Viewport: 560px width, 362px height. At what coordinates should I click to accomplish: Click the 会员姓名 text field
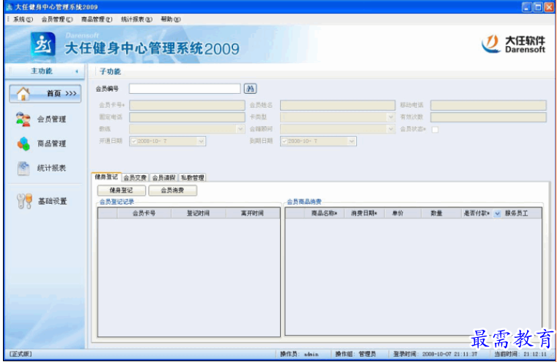(x=337, y=105)
